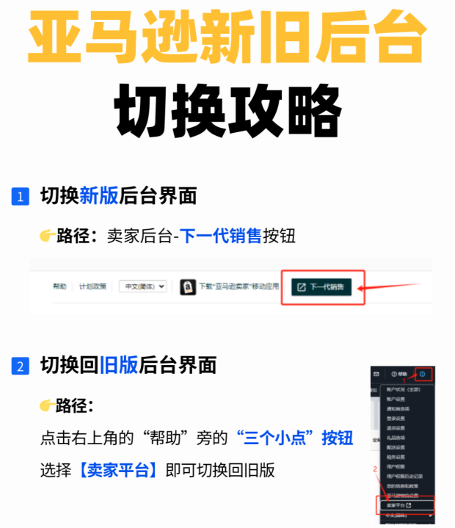Screen dimensions: 455x528
Task: Open 用户权限 from the menu
Action: [x=396, y=467]
